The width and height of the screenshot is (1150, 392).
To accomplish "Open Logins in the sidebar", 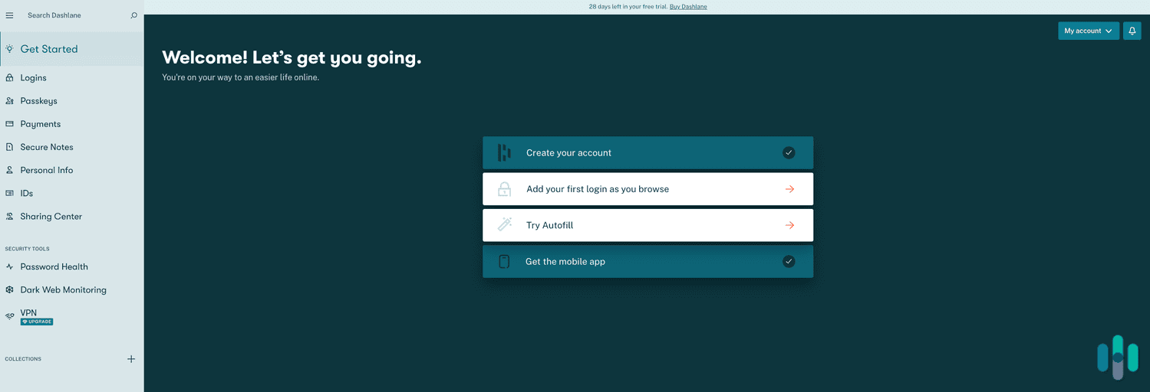I will pos(33,78).
